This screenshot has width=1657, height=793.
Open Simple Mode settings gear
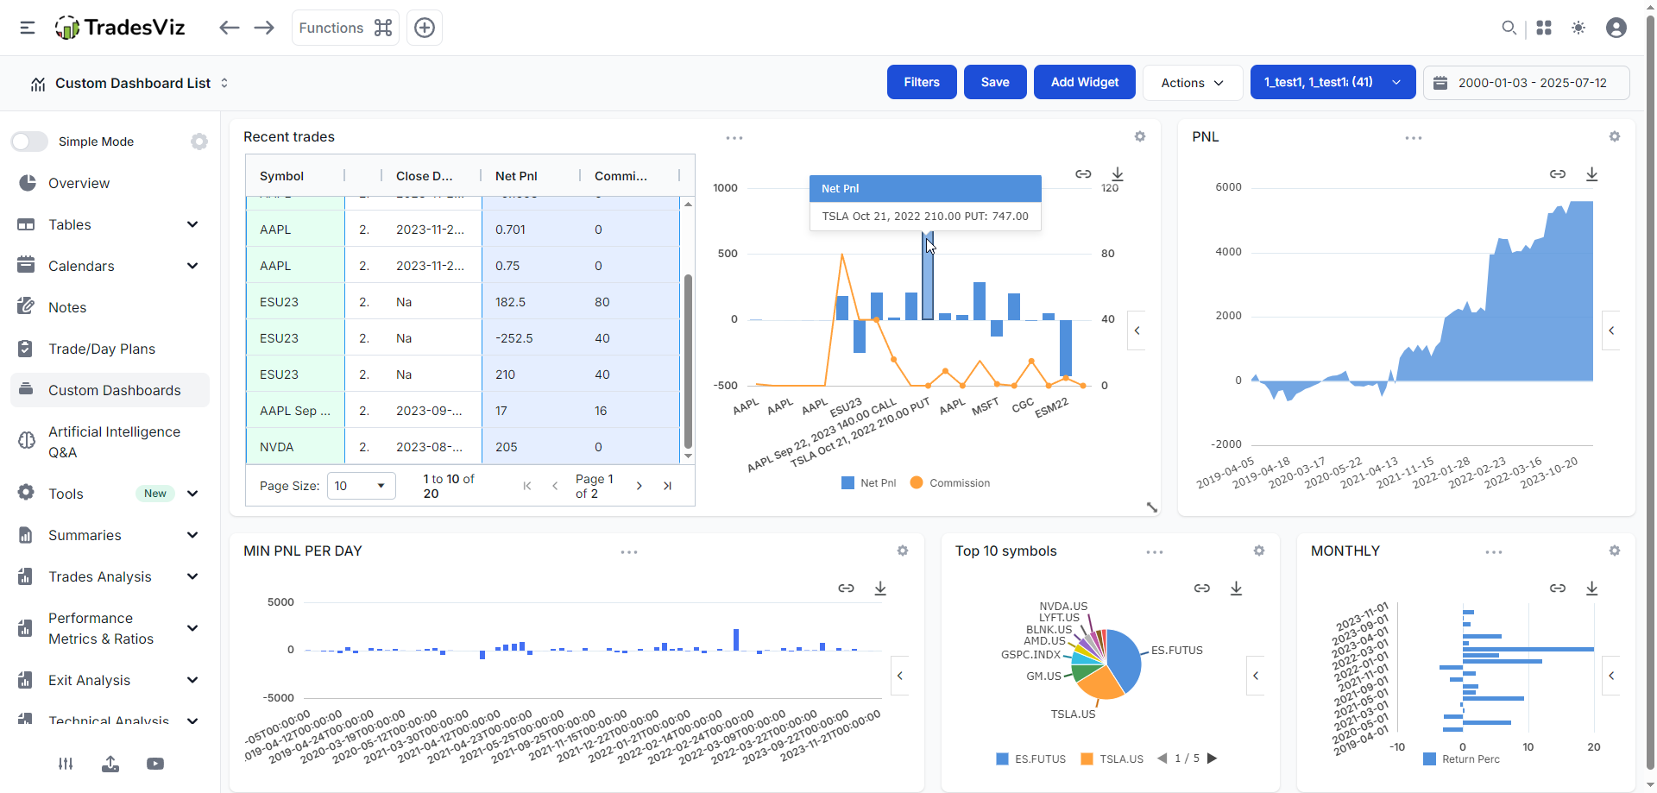tap(199, 142)
